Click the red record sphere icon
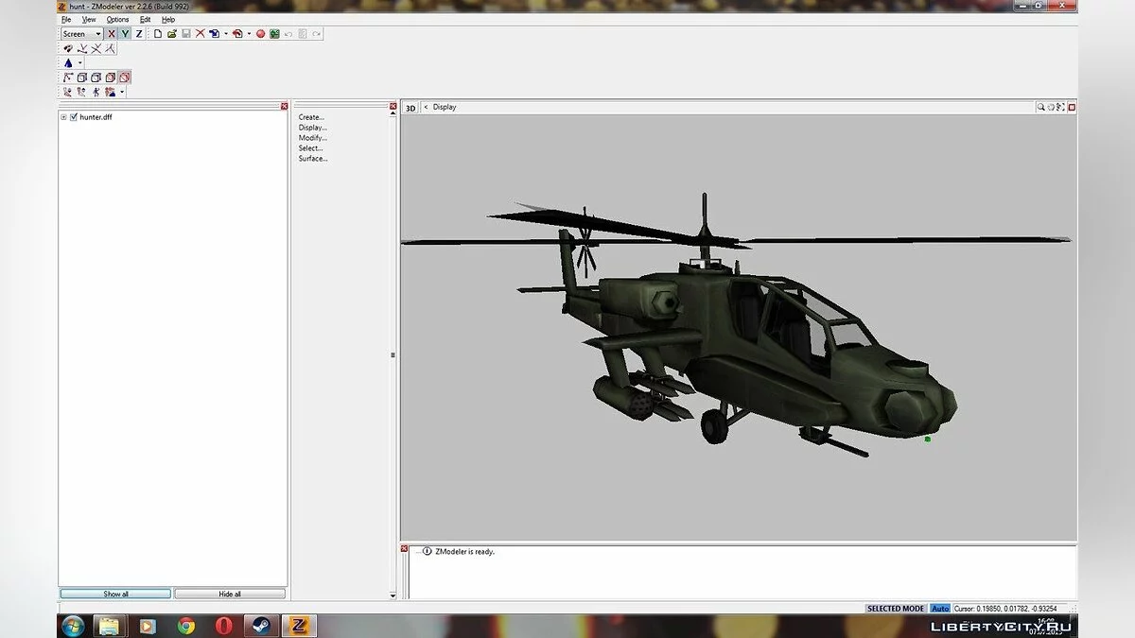1135x638 pixels. point(260,34)
